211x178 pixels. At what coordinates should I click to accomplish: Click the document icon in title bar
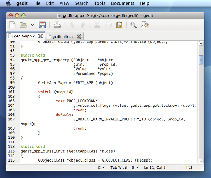click(59, 16)
